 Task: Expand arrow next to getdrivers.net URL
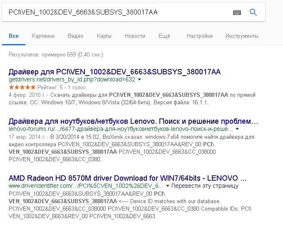coord(139,79)
